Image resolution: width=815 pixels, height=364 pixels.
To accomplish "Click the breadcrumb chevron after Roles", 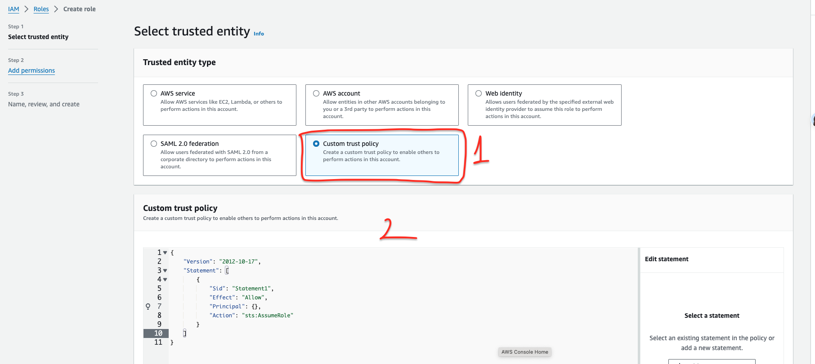I will tap(56, 9).
